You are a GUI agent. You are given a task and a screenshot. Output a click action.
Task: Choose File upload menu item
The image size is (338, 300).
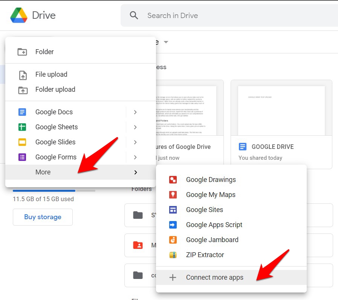click(x=80, y=74)
